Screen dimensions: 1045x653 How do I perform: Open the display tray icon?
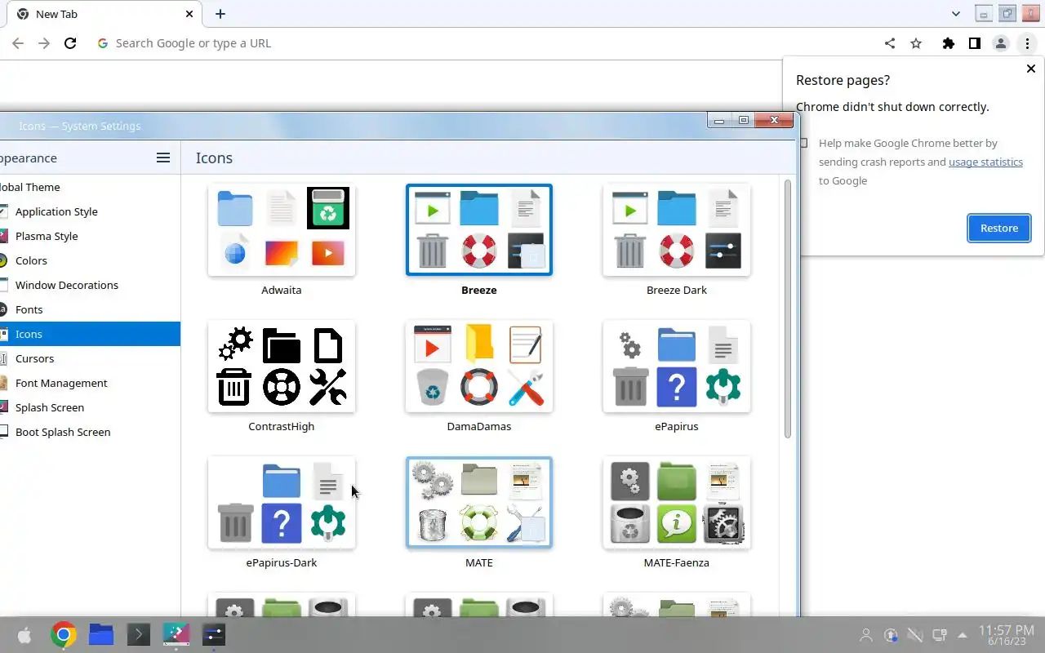940,634
